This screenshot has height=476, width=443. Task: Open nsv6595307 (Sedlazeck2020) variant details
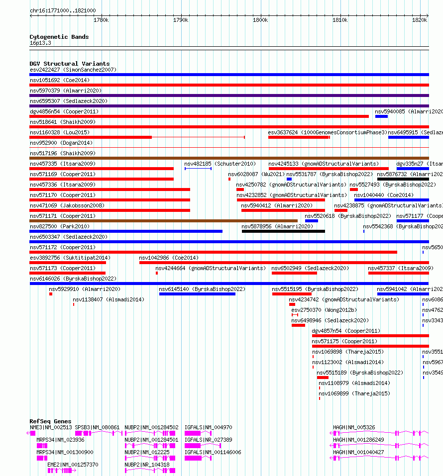[x=69, y=101]
